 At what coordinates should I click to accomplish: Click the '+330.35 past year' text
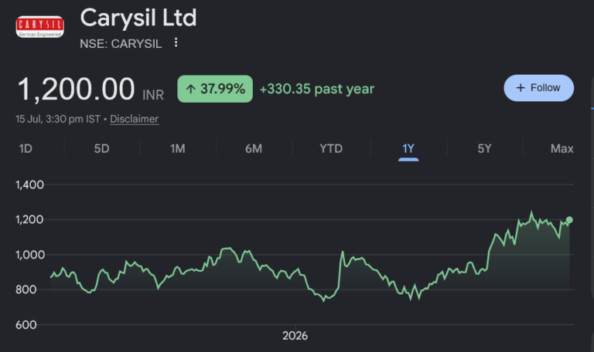pos(316,89)
